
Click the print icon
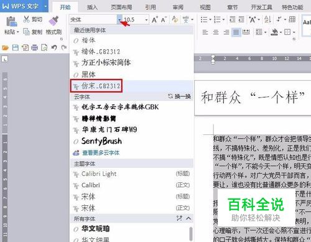(x=35, y=48)
